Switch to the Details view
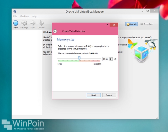The width and height of the screenshot is (168, 132). pos(132,24)
